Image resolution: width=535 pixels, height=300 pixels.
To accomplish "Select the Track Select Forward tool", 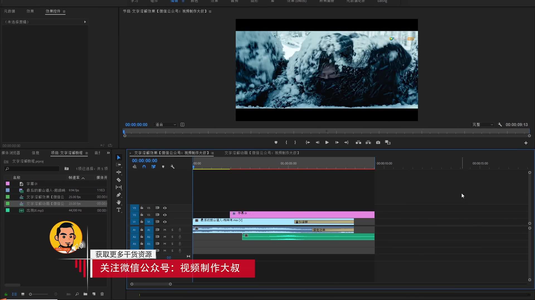I will 119,165.
